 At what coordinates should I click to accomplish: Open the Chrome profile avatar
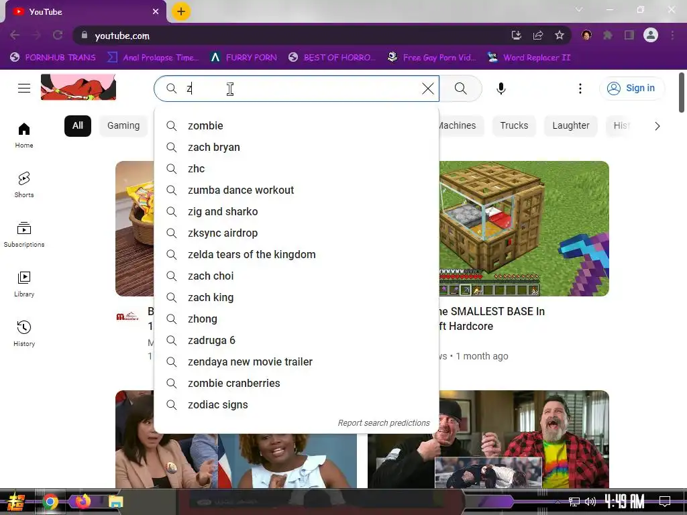coord(651,35)
